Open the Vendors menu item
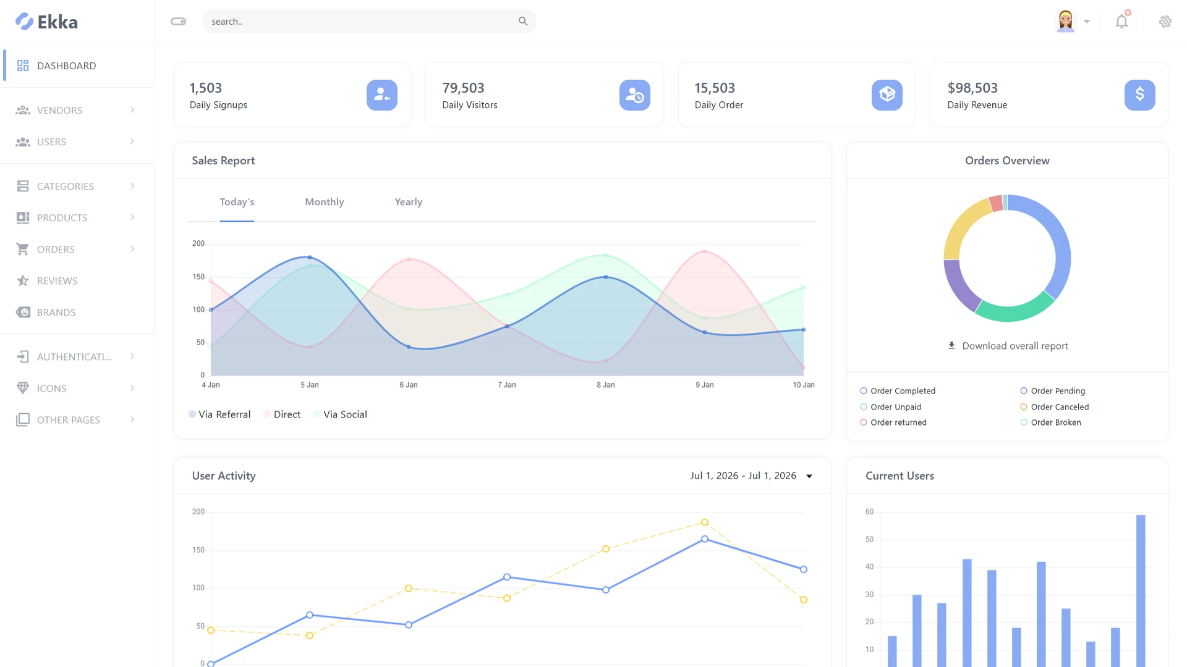This screenshot has width=1187, height=667. pyautogui.click(x=77, y=110)
